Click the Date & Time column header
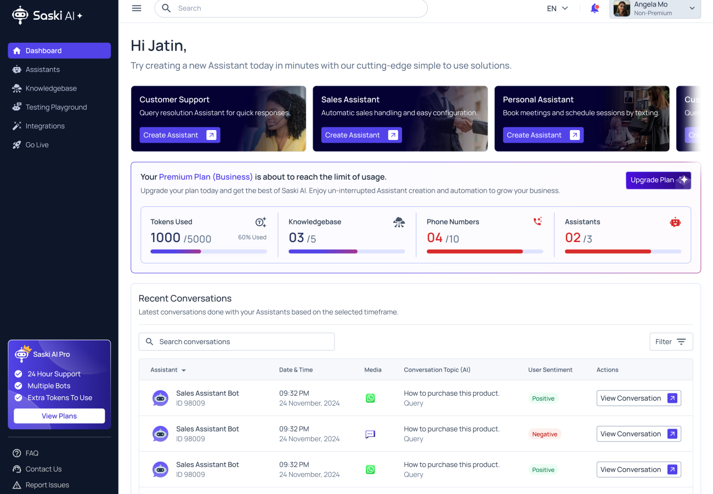 click(x=296, y=370)
